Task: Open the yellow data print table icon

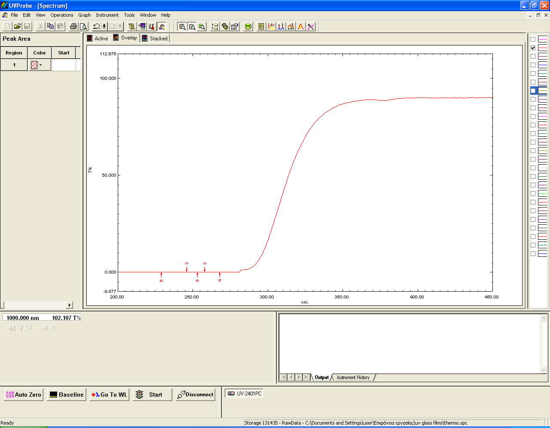Action: point(261,27)
